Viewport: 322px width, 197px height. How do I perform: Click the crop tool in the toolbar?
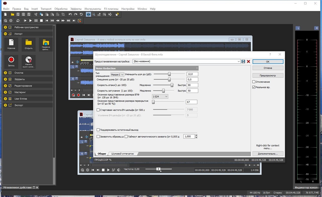pyautogui.click(x=63, y=14)
